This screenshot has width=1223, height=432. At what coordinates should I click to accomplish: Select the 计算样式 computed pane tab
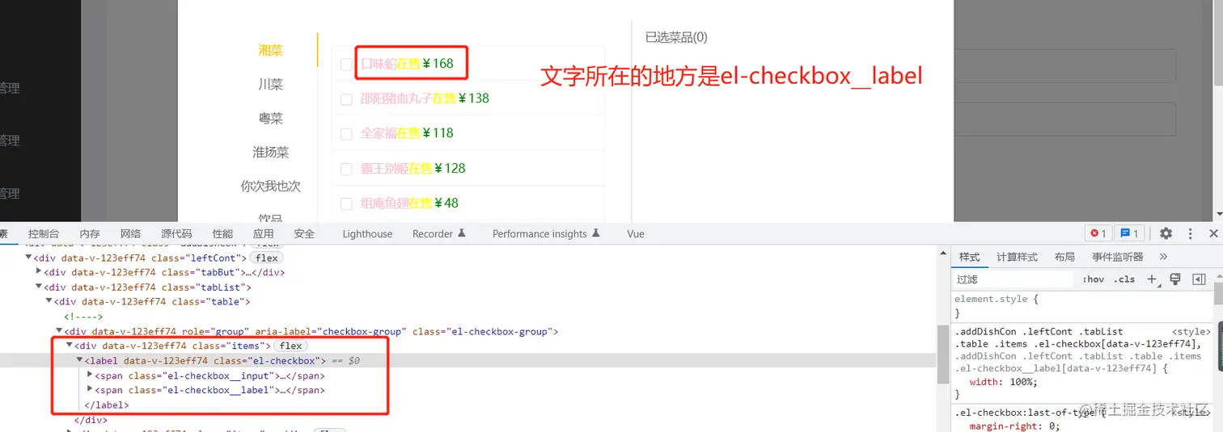[1017, 257]
